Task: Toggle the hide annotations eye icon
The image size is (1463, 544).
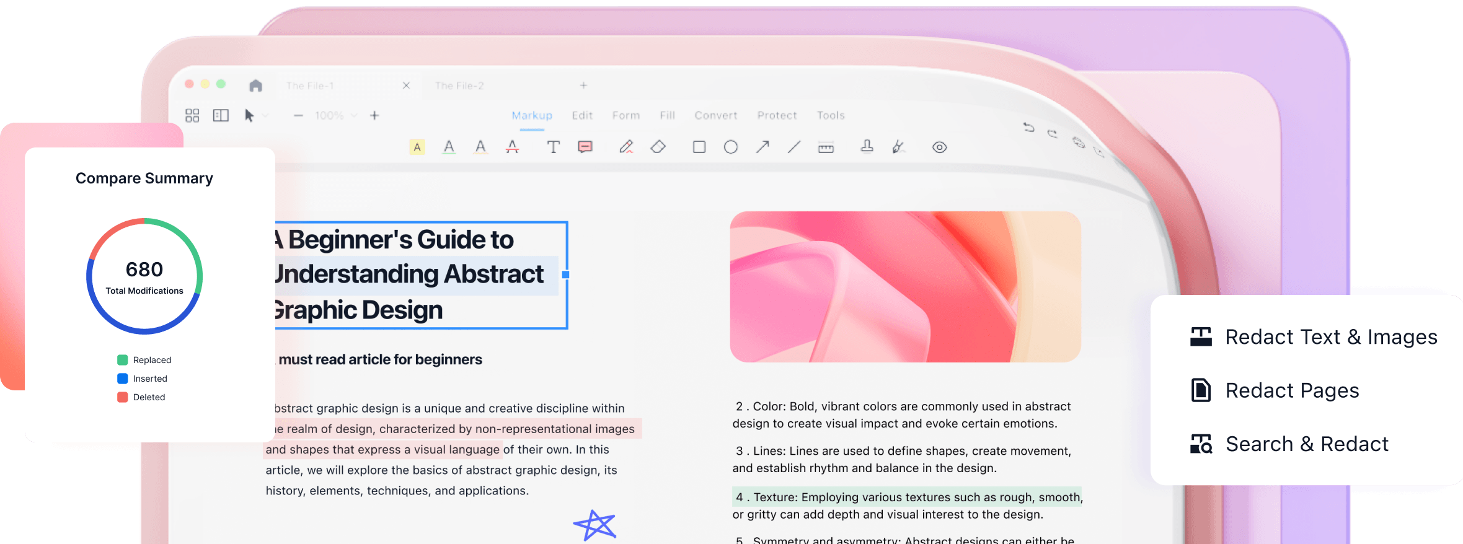Action: point(940,147)
